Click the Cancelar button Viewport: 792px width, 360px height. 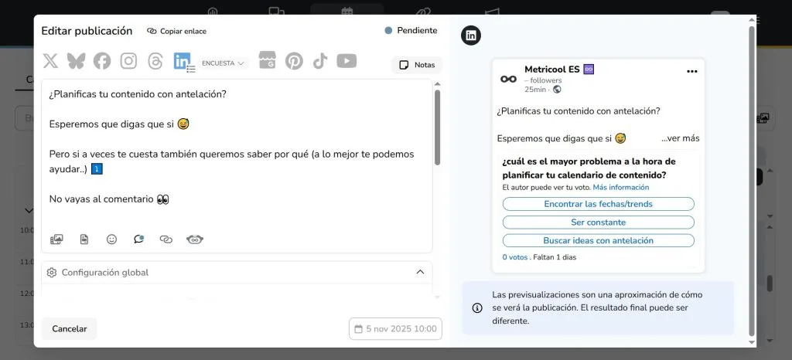point(69,329)
